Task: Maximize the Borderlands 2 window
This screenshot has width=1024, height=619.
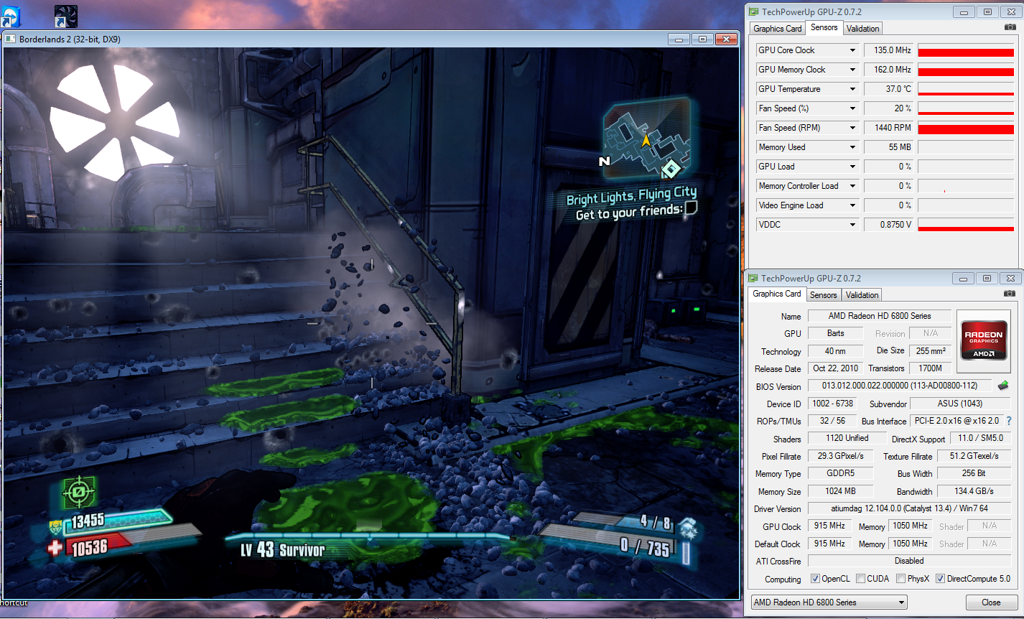Action: pyautogui.click(x=703, y=39)
